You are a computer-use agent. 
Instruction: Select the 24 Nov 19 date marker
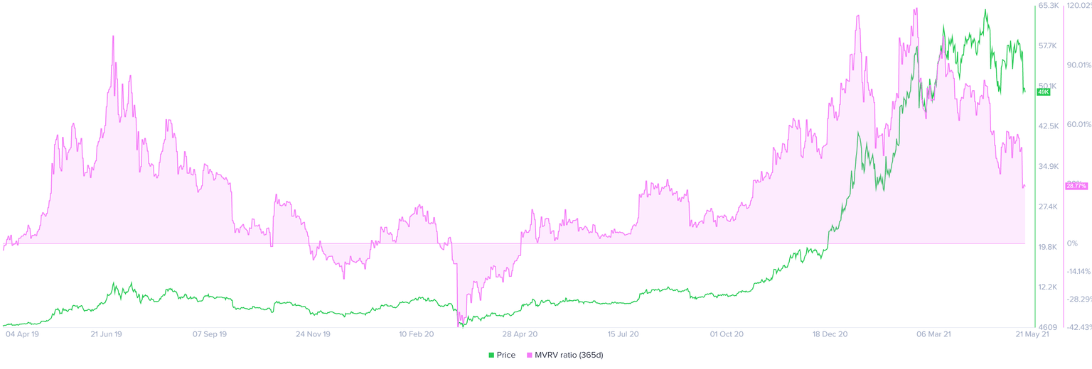(x=313, y=333)
